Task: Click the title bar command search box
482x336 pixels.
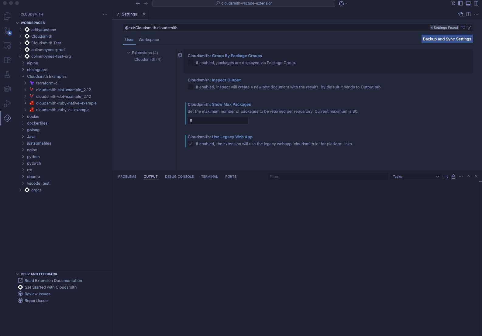Action: [x=243, y=3]
